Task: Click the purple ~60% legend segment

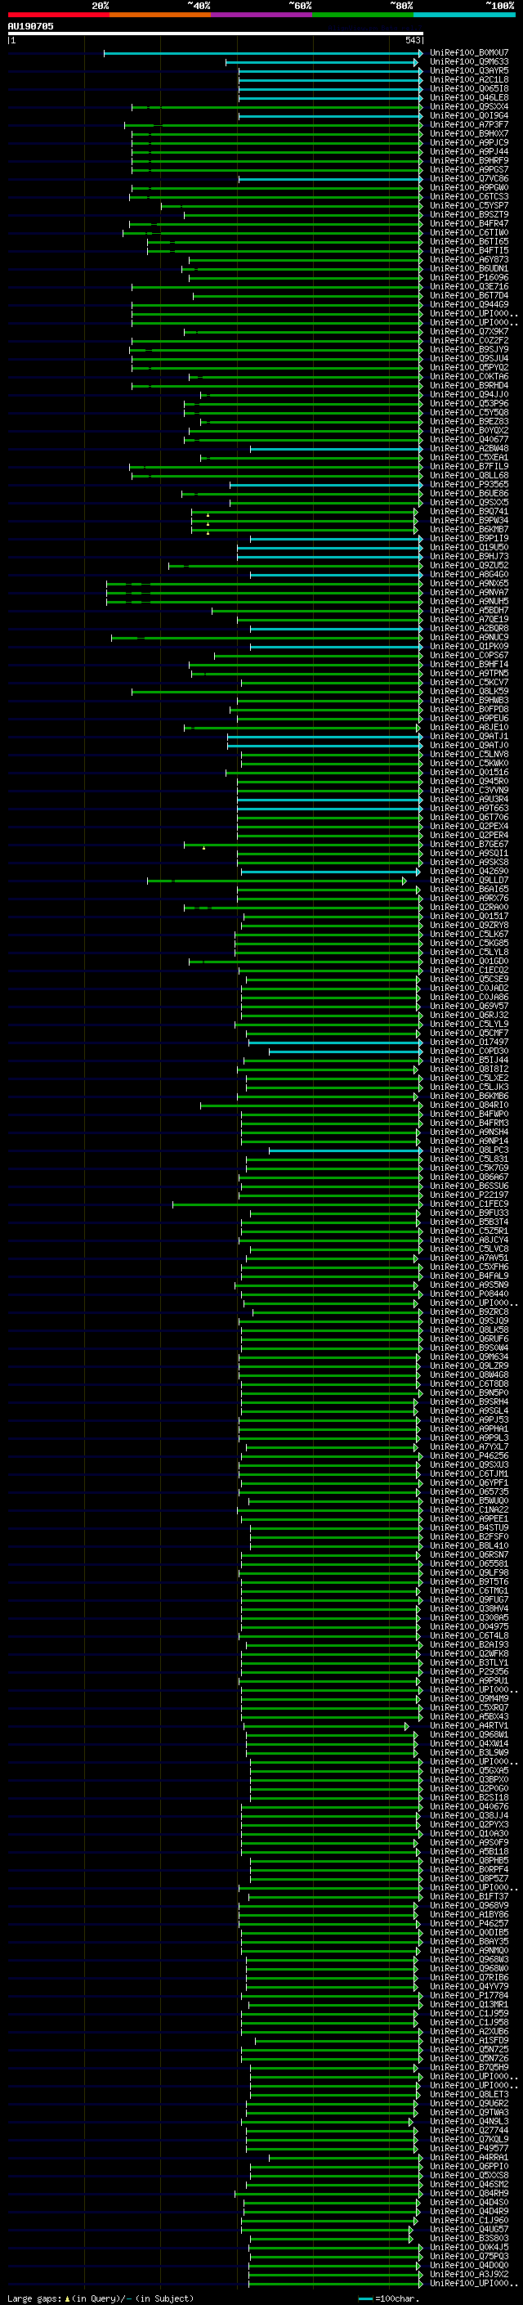Action: 262,15
